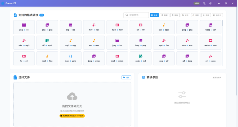Click the 拖拽文件到此处 drop zone
This screenshot has width=238, height=127.
click(x=72, y=104)
